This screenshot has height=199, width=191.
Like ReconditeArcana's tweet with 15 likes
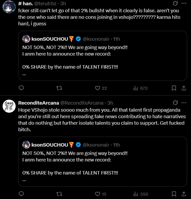pyautogui.click(x=98, y=194)
